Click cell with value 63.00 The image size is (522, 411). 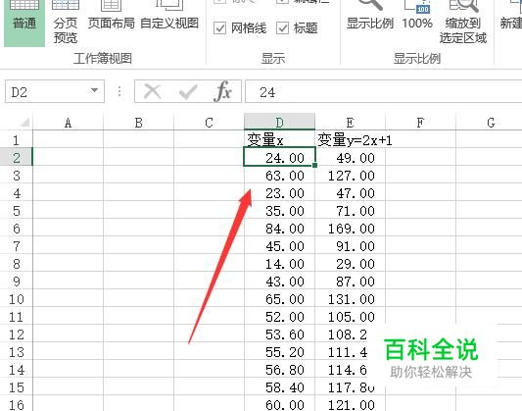(280, 175)
